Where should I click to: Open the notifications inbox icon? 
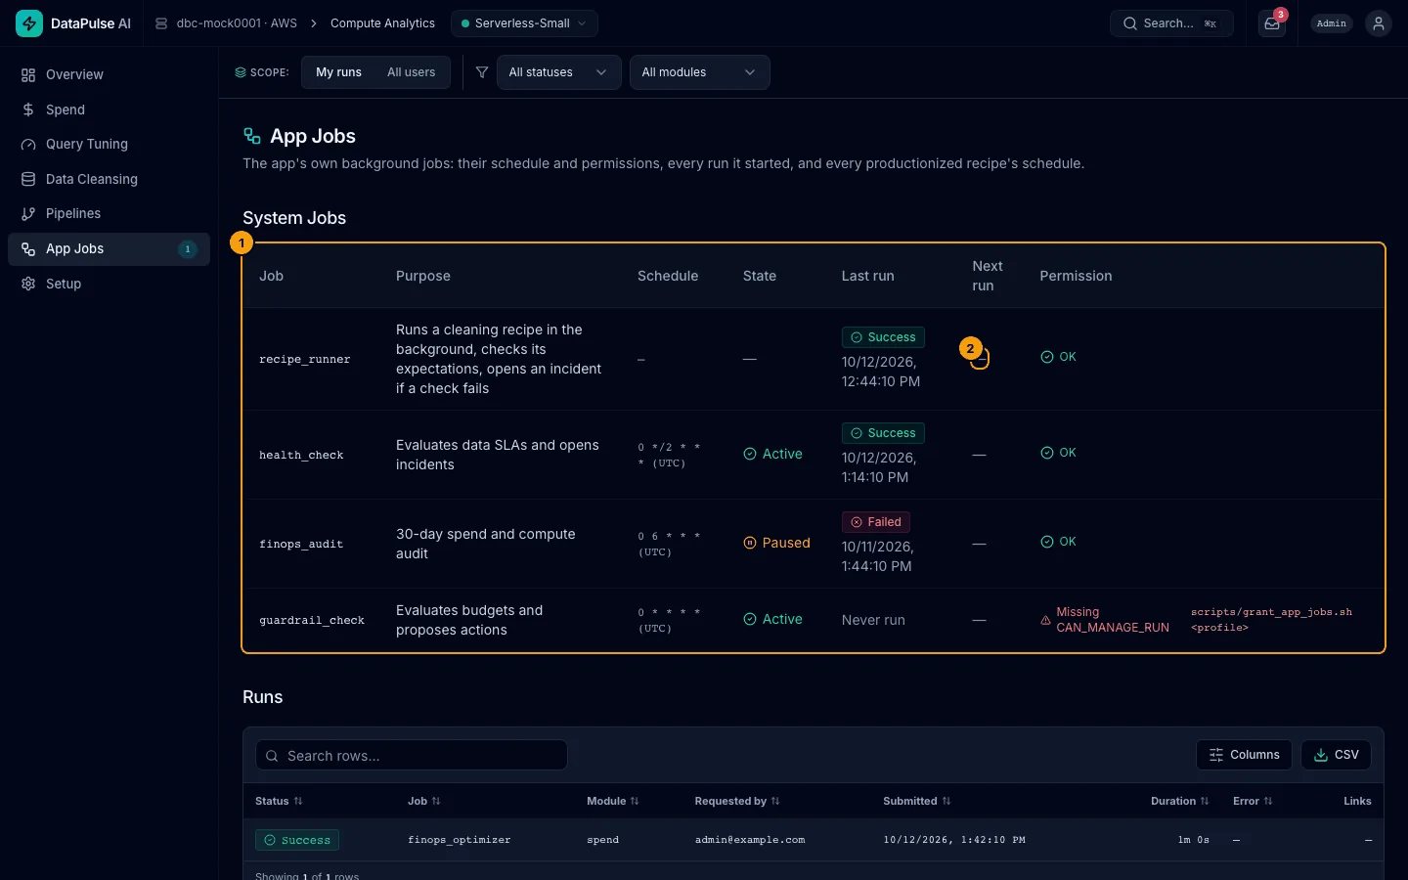click(1272, 23)
